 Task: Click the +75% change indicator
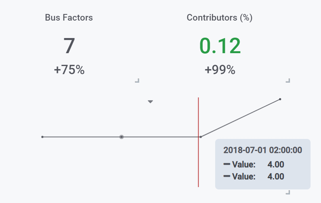pos(69,70)
